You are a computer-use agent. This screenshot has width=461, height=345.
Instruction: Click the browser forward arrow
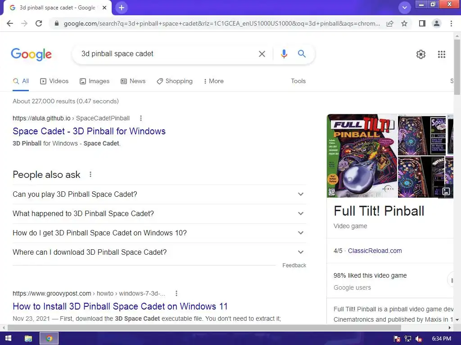point(24,23)
